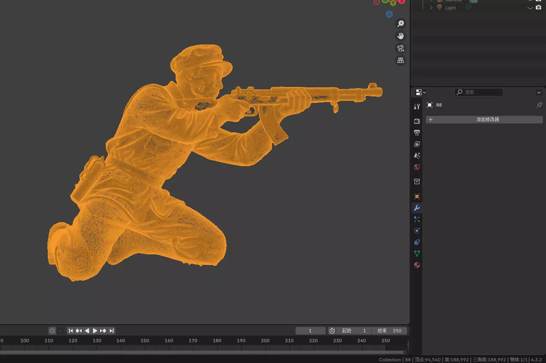The width and height of the screenshot is (546, 363).
Task: Open the Scene properties tab
Action: pos(417,156)
